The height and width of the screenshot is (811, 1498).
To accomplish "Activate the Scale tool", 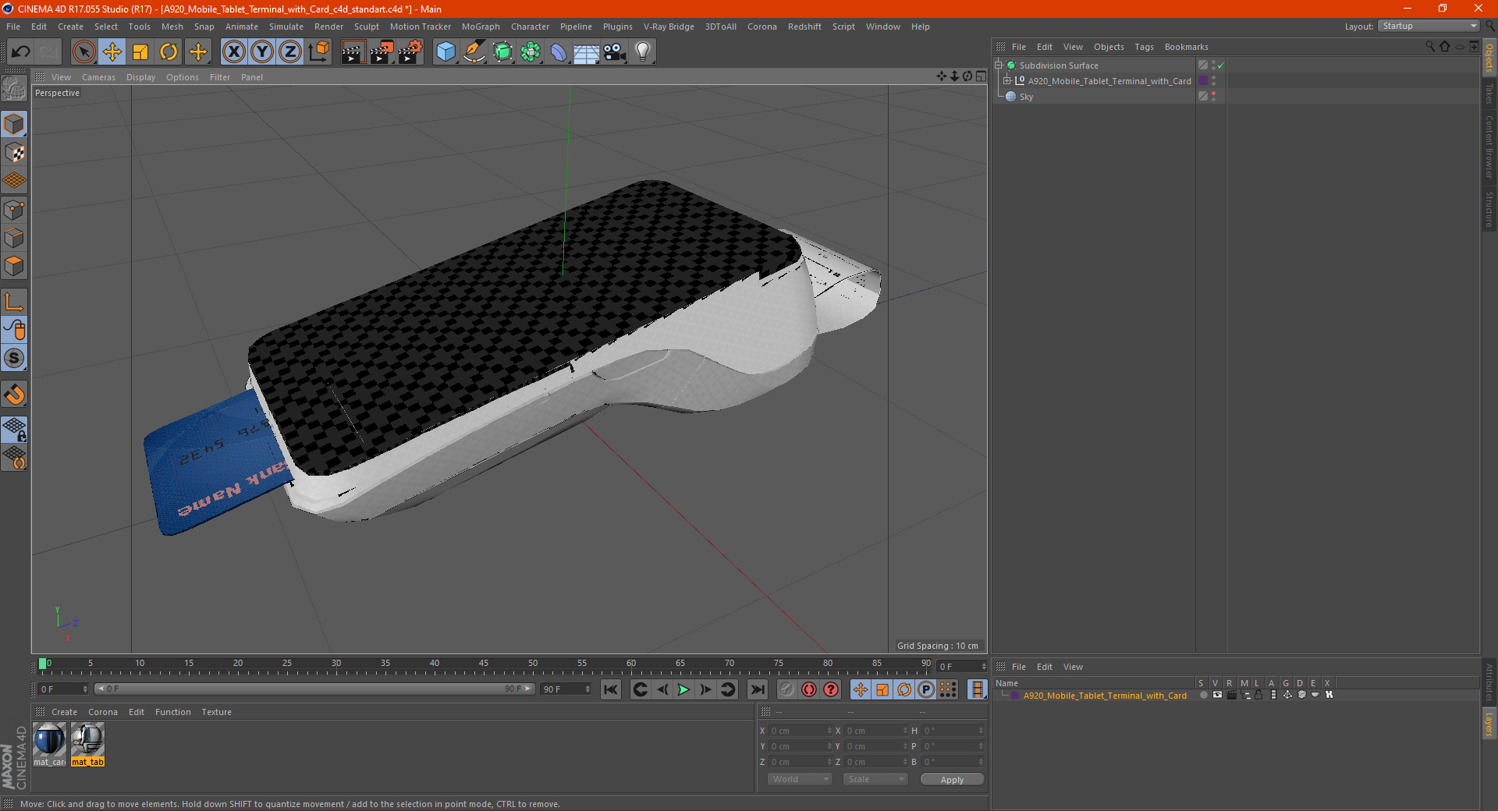I will [x=140, y=52].
